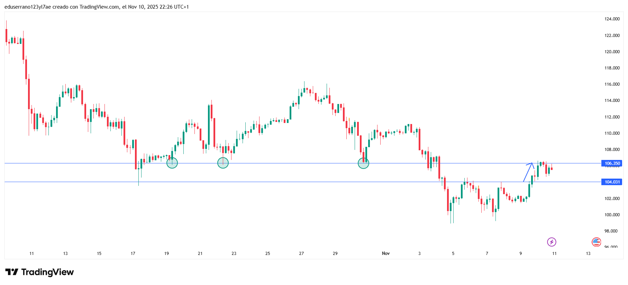The width and height of the screenshot is (628, 285).
Task: Click the 106.350 price line label
Action: 612,163
